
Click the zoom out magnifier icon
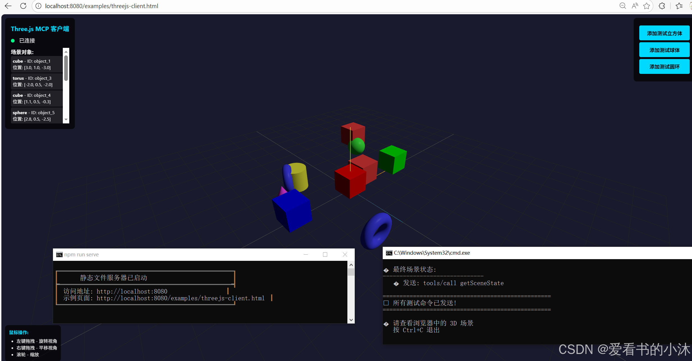pos(622,6)
